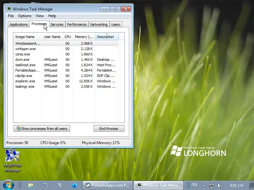Click Physical Memory: 17% status entry
Image resolution: width=254 pixels, height=190 pixels.
101,143
